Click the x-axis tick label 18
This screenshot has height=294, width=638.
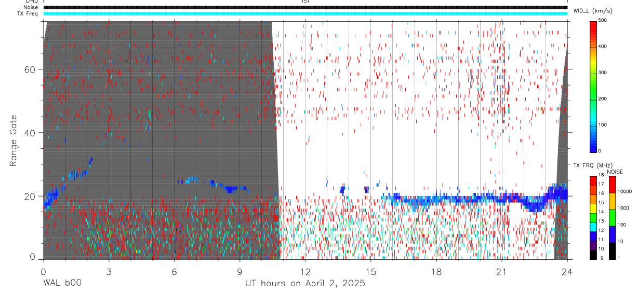tap(436, 272)
